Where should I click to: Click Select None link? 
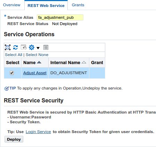click(x=37, y=55)
